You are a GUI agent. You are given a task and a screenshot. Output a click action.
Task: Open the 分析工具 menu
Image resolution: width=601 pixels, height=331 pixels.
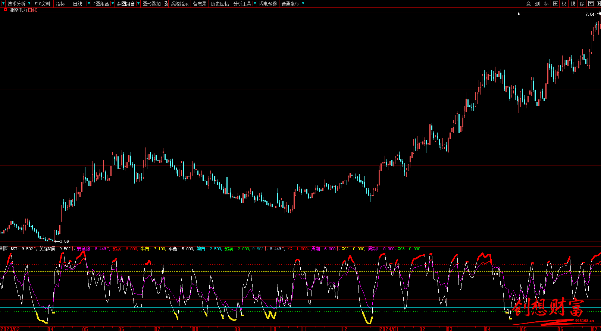(x=242, y=4)
